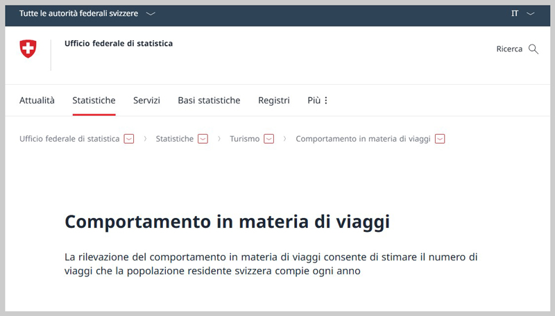Click the bold Ufficio federale di statistica header title
The height and width of the screenshot is (316, 555).
(118, 44)
